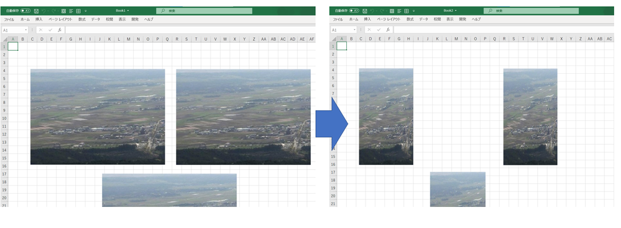
Task: Select the top-right landscape picture in Book2
Action: 530,116
